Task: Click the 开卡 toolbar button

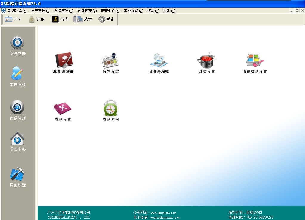Action: click(13, 19)
